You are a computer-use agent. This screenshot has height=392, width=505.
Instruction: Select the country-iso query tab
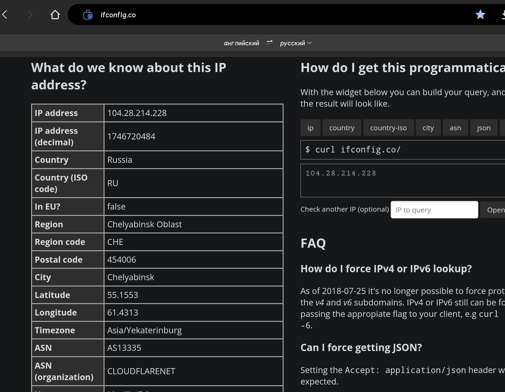click(x=388, y=128)
